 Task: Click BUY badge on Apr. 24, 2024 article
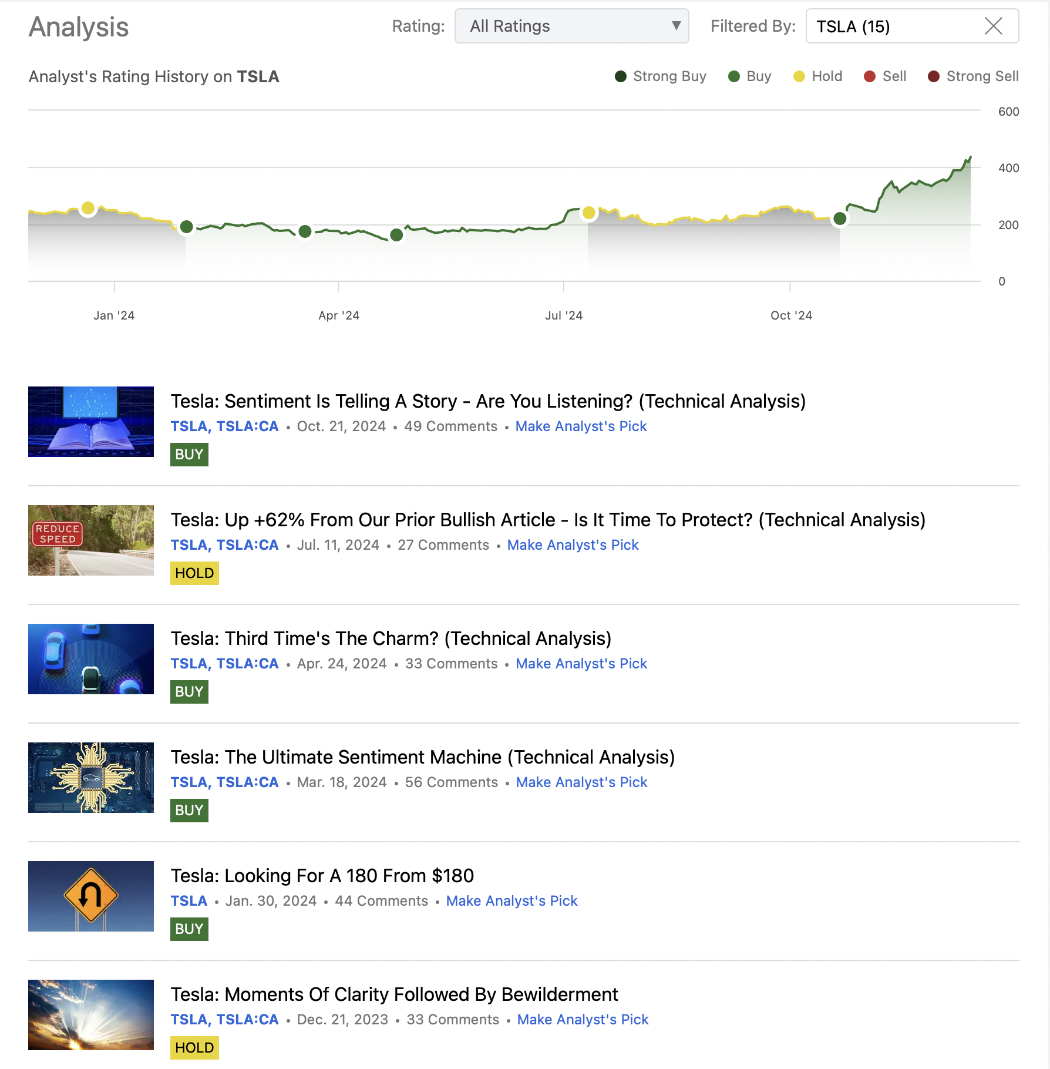189,692
